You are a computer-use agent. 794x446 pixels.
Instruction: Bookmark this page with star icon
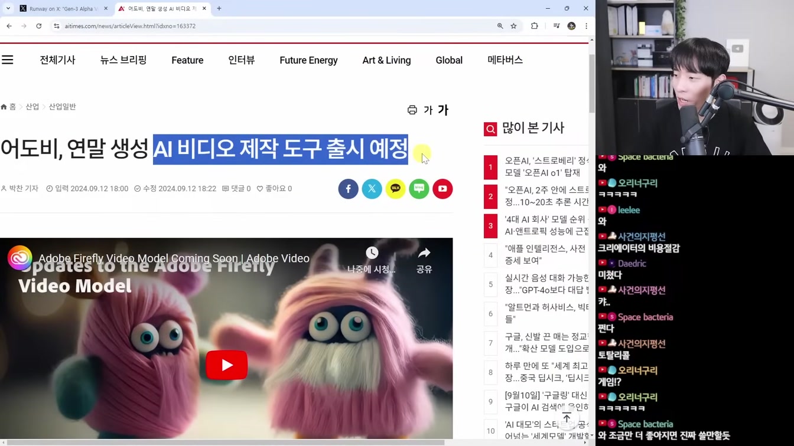[514, 26]
